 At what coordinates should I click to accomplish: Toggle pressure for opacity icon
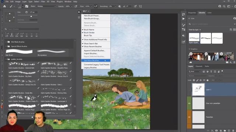tap(76, 7)
